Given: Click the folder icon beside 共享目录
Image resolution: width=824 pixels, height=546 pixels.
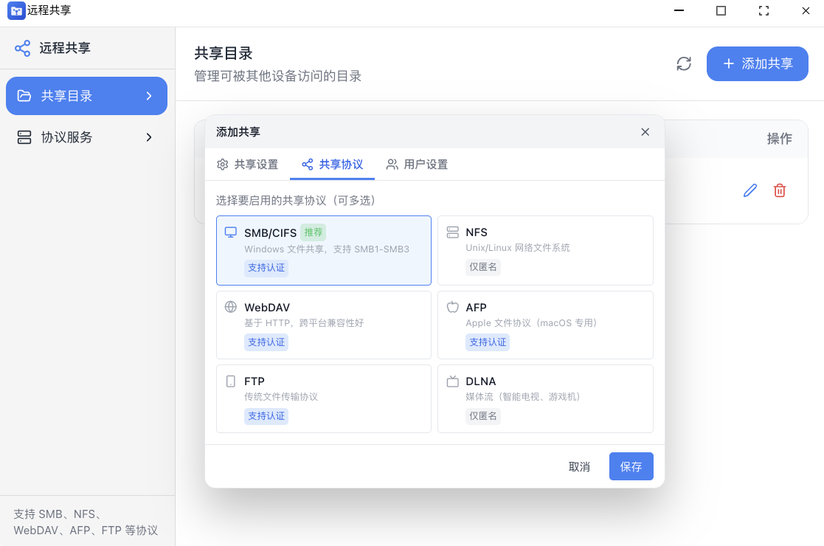Looking at the screenshot, I should click(x=24, y=96).
